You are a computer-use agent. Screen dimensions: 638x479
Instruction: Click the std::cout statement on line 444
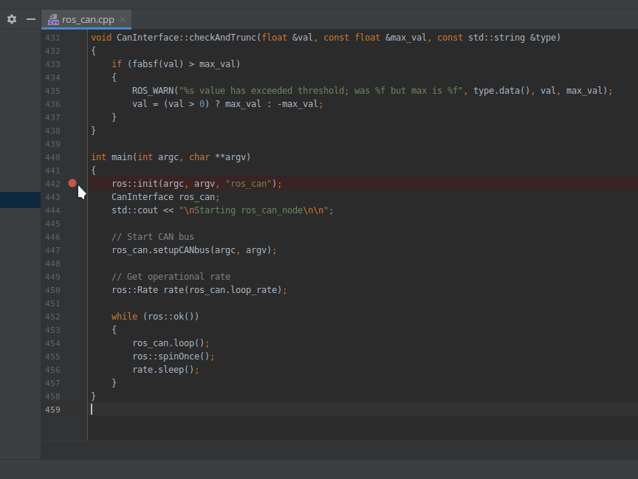click(x=222, y=210)
